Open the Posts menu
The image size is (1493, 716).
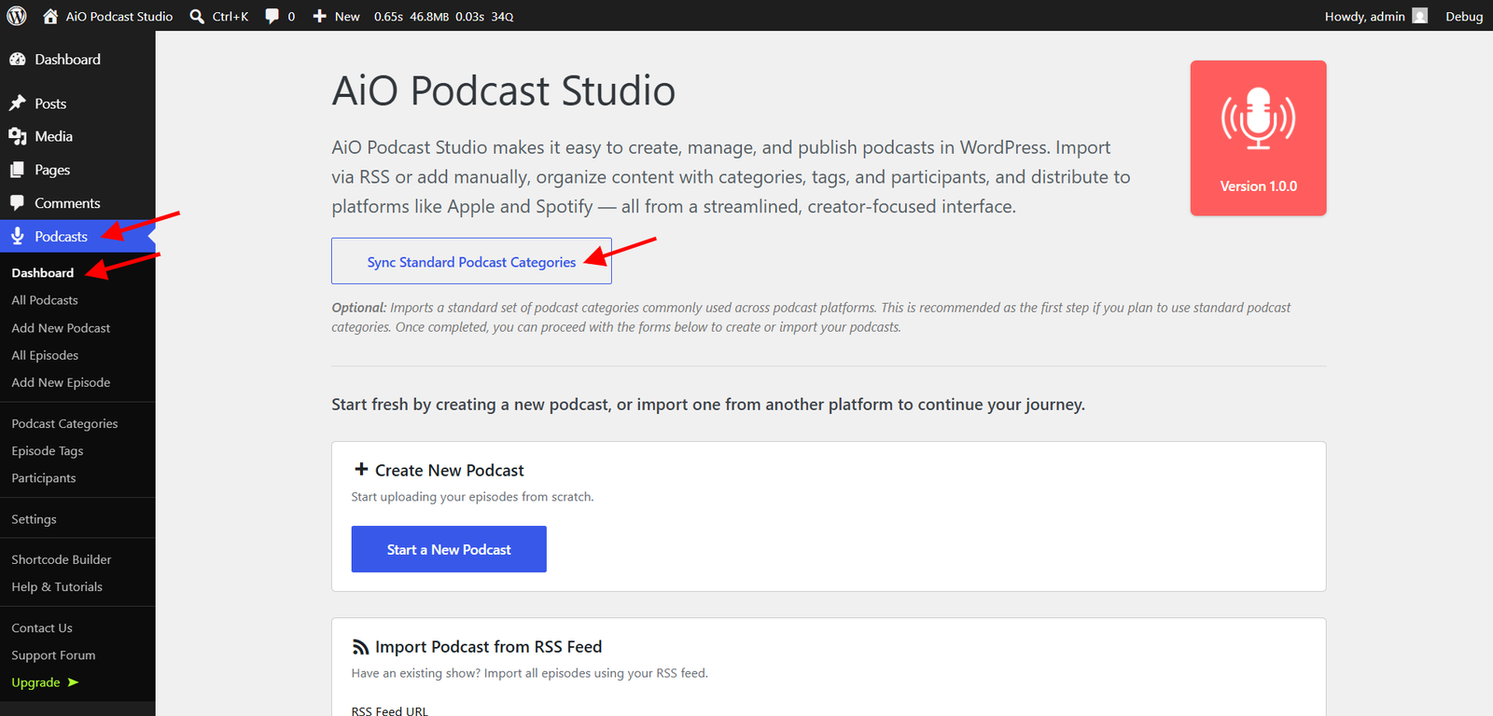click(x=77, y=103)
